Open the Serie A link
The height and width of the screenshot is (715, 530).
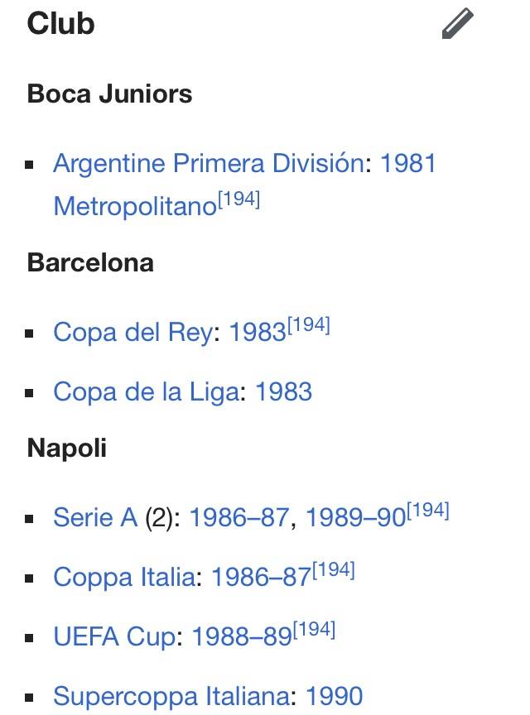click(x=94, y=517)
